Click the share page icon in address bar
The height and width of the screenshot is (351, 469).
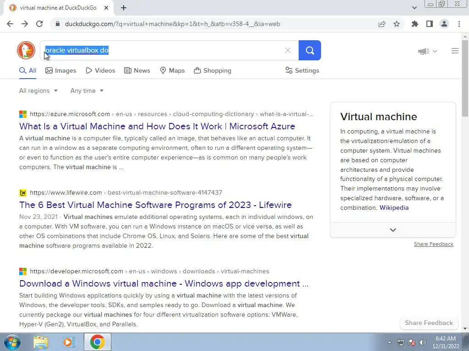pyautogui.click(x=382, y=24)
